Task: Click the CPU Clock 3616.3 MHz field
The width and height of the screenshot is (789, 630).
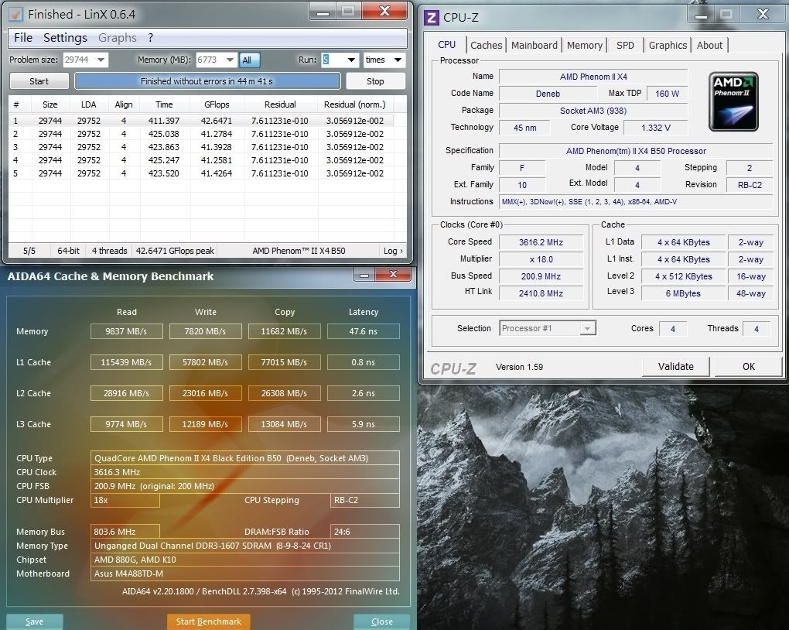Action: coord(245,472)
